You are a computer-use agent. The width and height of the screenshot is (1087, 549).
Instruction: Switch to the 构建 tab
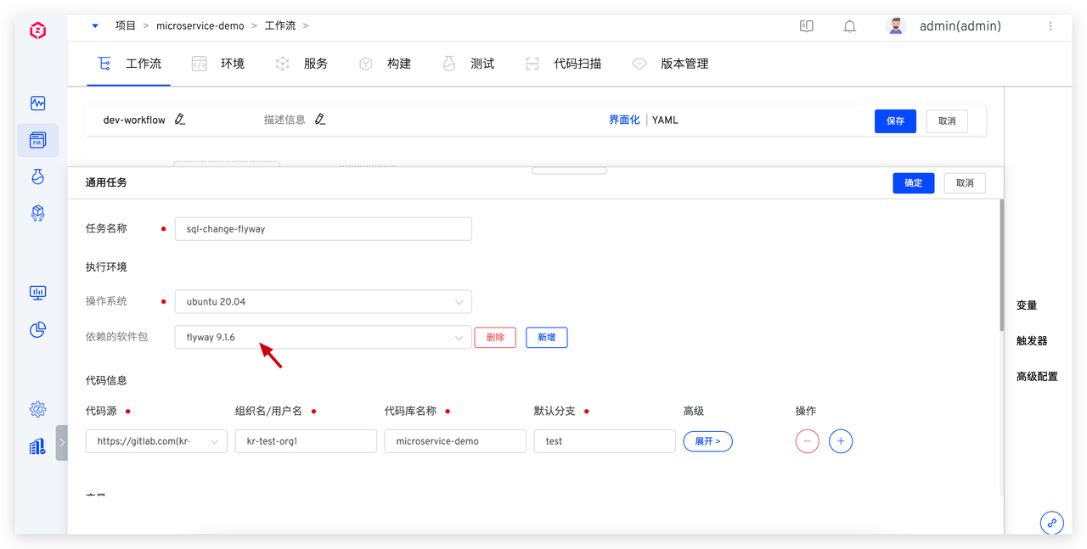tap(385, 64)
